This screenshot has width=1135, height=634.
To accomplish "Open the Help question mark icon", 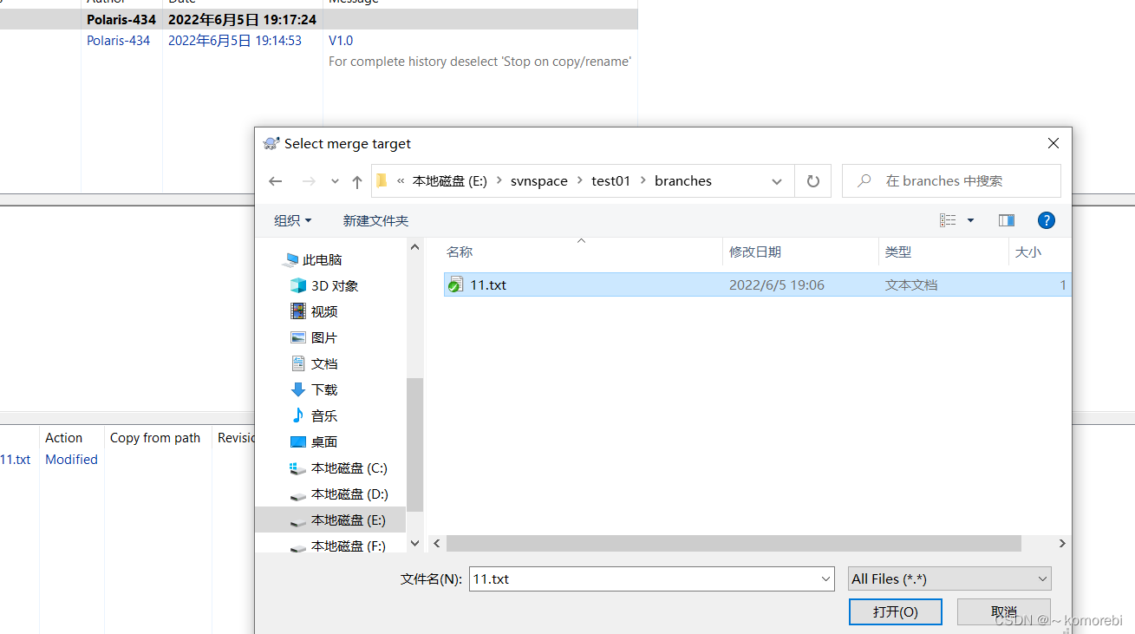I will click(1046, 219).
